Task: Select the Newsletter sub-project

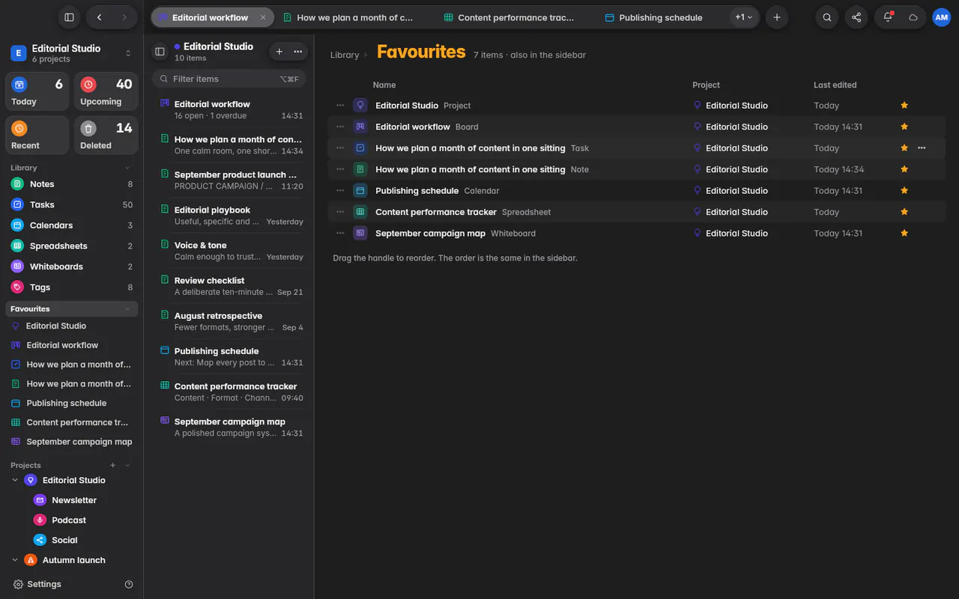Action: pyautogui.click(x=73, y=500)
